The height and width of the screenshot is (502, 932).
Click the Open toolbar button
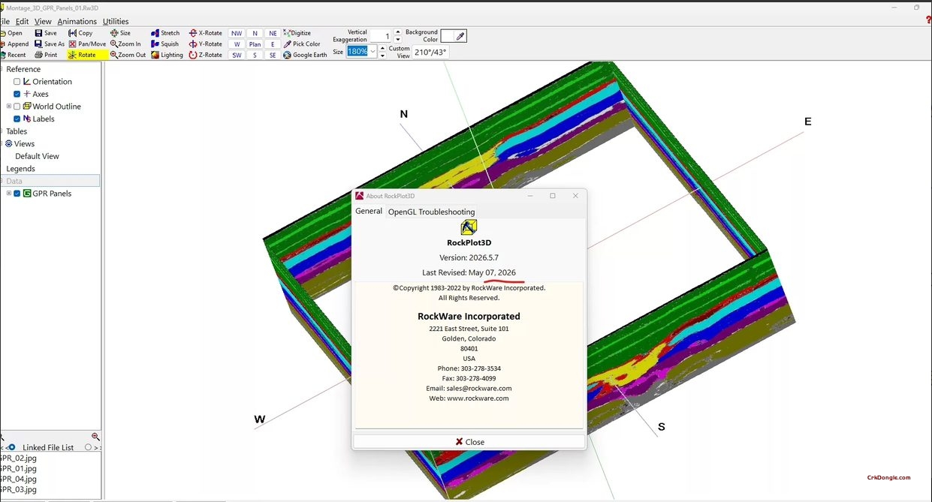tap(12, 33)
